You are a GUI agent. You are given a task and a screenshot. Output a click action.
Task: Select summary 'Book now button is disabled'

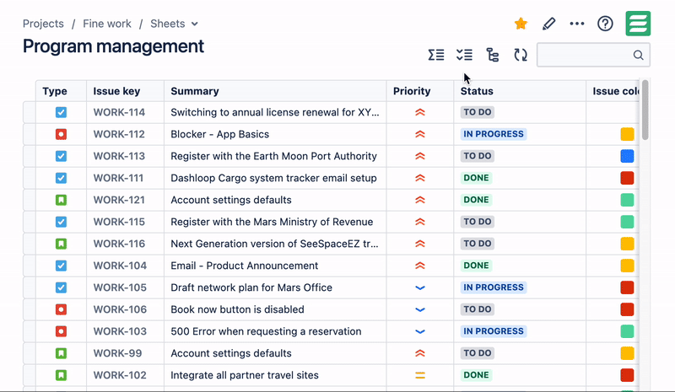pyautogui.click(x=237, y=310)
